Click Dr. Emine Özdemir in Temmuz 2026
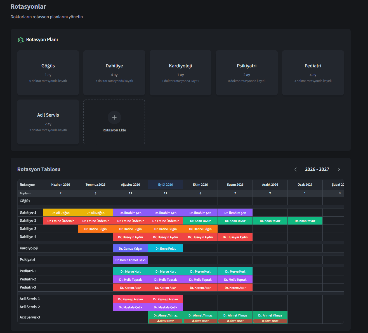This screenshot has width=368, height=333. [x=95, y=221]
